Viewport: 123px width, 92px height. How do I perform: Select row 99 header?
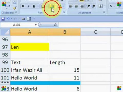[5, 62]
